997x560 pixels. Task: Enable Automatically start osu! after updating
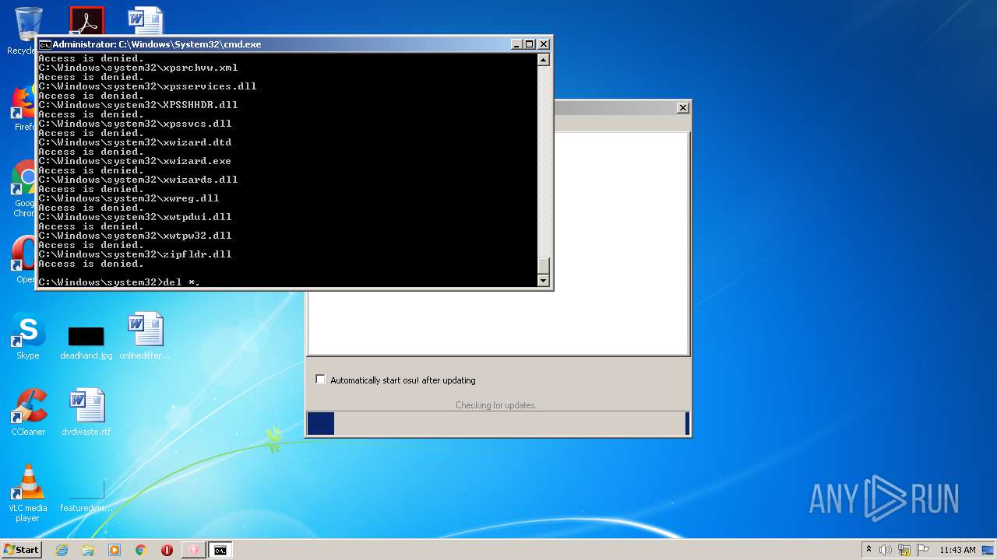click(320, 380)
